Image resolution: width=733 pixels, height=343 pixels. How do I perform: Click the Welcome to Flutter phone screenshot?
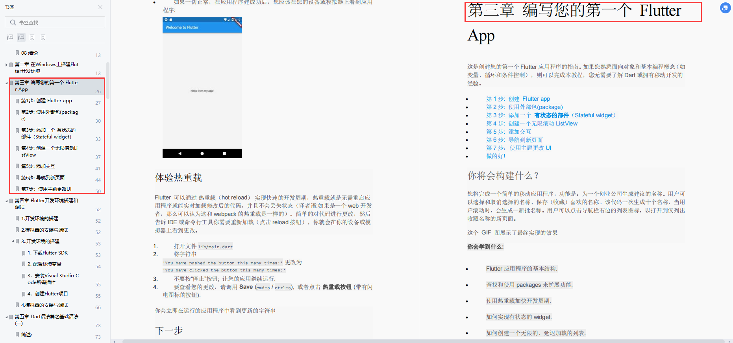(202, 88)
